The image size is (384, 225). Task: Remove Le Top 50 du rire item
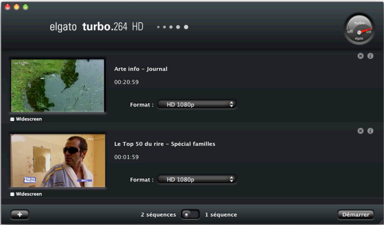coord(361,131)
